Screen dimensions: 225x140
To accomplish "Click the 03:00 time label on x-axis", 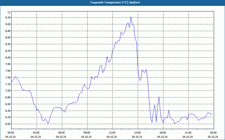I will click(37, 133).
